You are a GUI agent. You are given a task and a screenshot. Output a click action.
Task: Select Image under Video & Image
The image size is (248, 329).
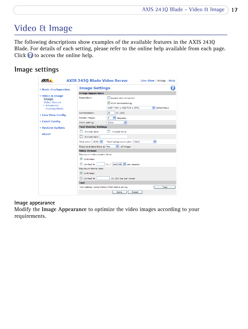48,99
